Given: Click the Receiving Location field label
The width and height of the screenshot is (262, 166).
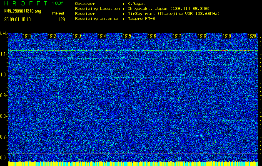Looking at the screenshot, I should (97, 9).
